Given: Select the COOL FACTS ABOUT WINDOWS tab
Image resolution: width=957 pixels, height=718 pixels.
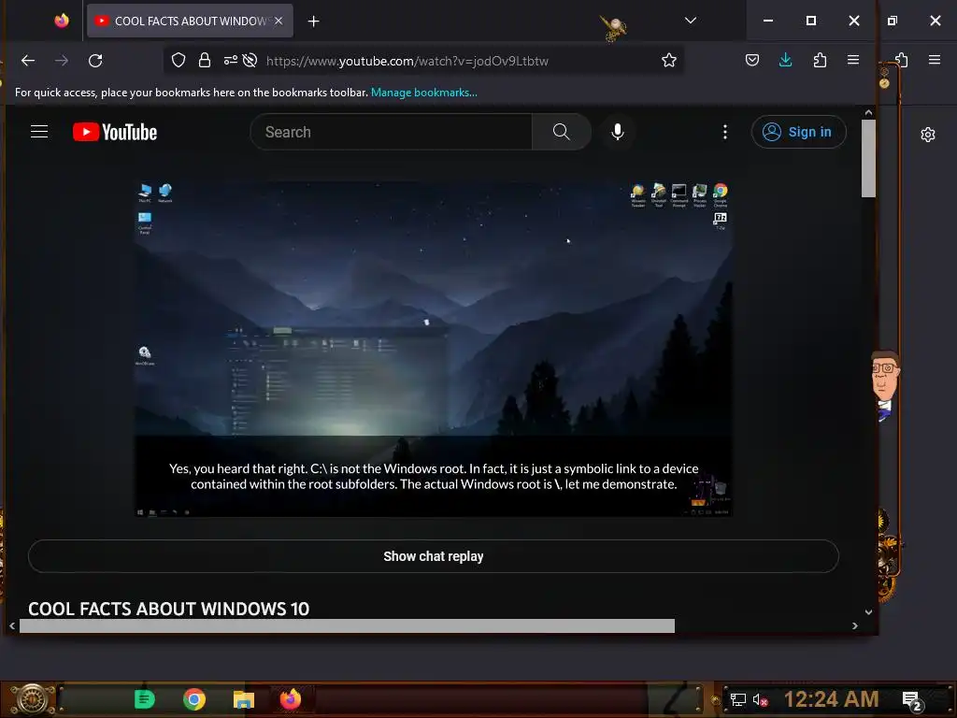Looking at the screenshot, I should click(190, 21).
